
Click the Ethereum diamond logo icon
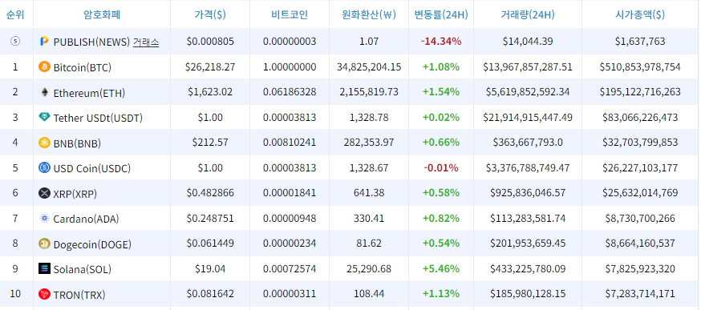pyautogui.click(x=44, y=92)
